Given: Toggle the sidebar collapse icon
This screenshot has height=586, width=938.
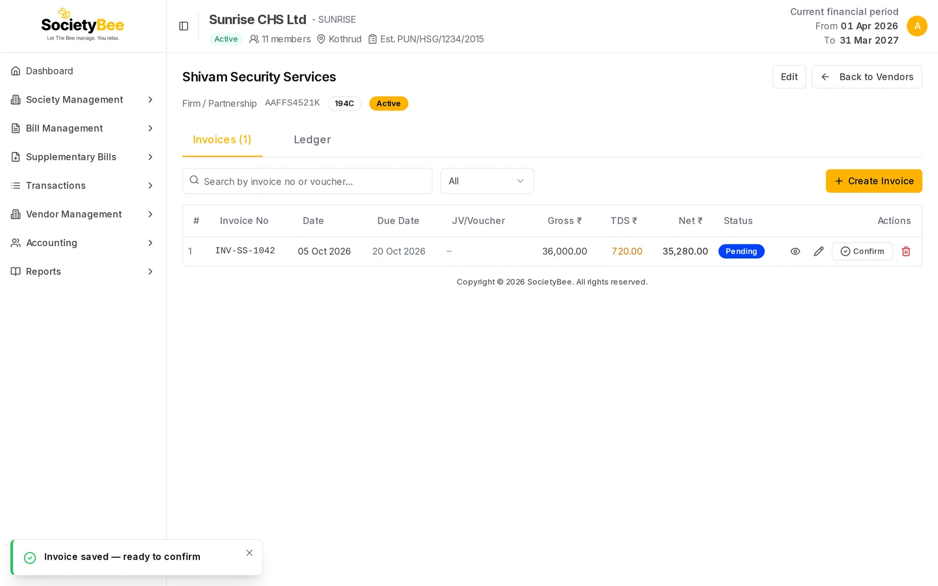Looking at the screenshot, I should pyautogui.click(x=183, y=26).
